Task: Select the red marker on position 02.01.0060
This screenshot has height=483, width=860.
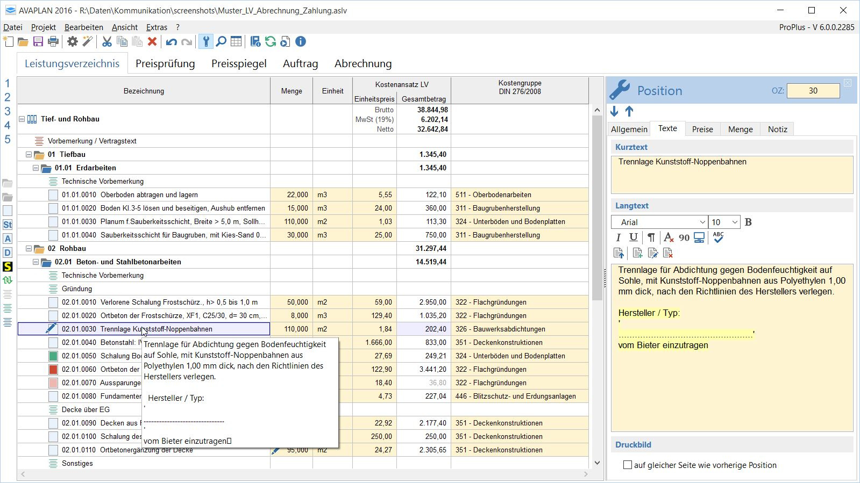Action: pos(53,370)
